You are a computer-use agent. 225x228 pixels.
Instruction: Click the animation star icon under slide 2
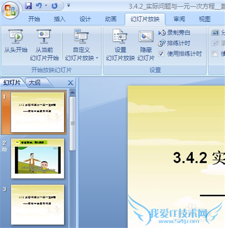tap(4, 149)
